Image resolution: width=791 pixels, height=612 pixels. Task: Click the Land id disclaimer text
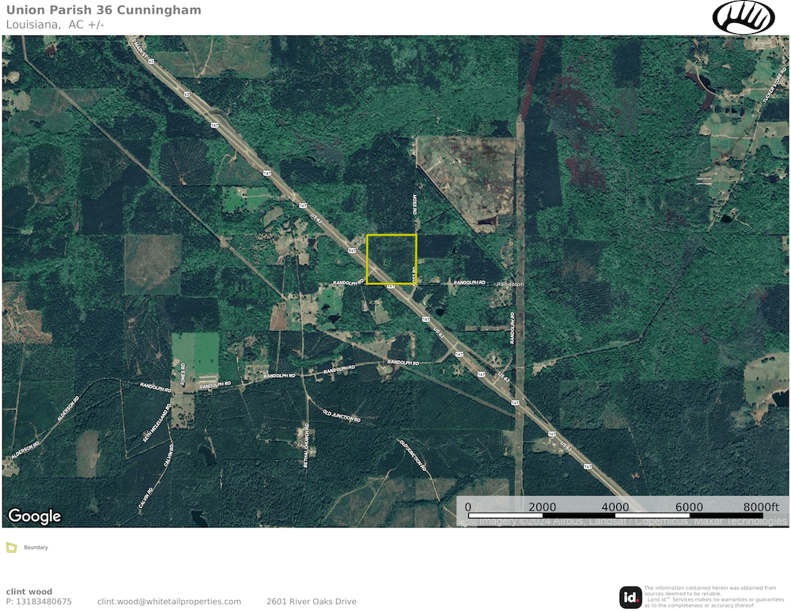710,596
